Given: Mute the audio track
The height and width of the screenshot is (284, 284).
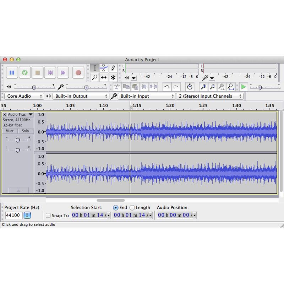Looking at the screenshot, I should [10, 131].
